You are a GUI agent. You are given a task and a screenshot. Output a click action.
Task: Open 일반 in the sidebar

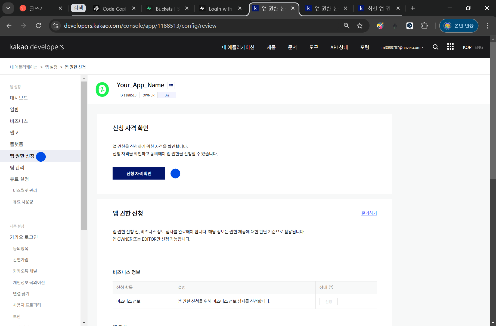14,109
